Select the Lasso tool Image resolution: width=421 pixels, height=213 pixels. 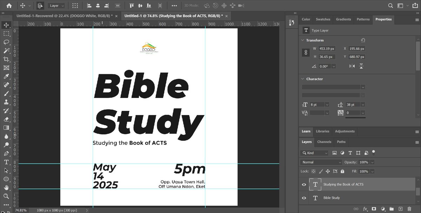pyautogui.click(x=6, y=42)
